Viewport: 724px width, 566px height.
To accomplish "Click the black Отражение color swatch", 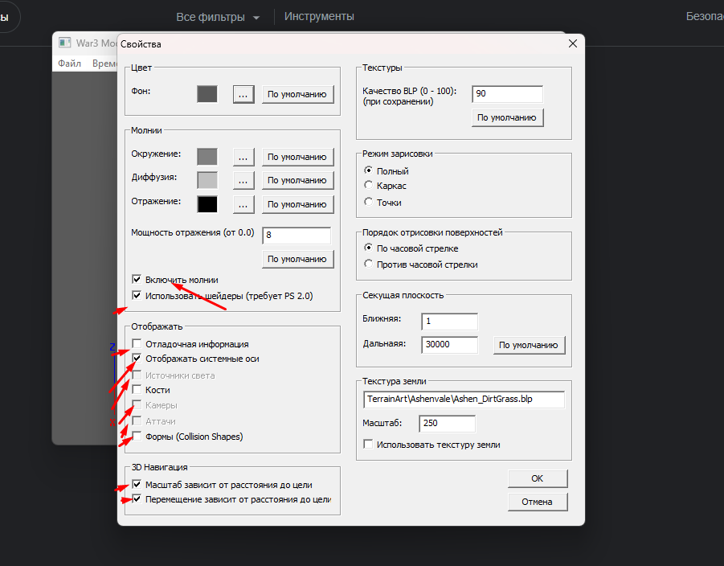I will (207, 204).
